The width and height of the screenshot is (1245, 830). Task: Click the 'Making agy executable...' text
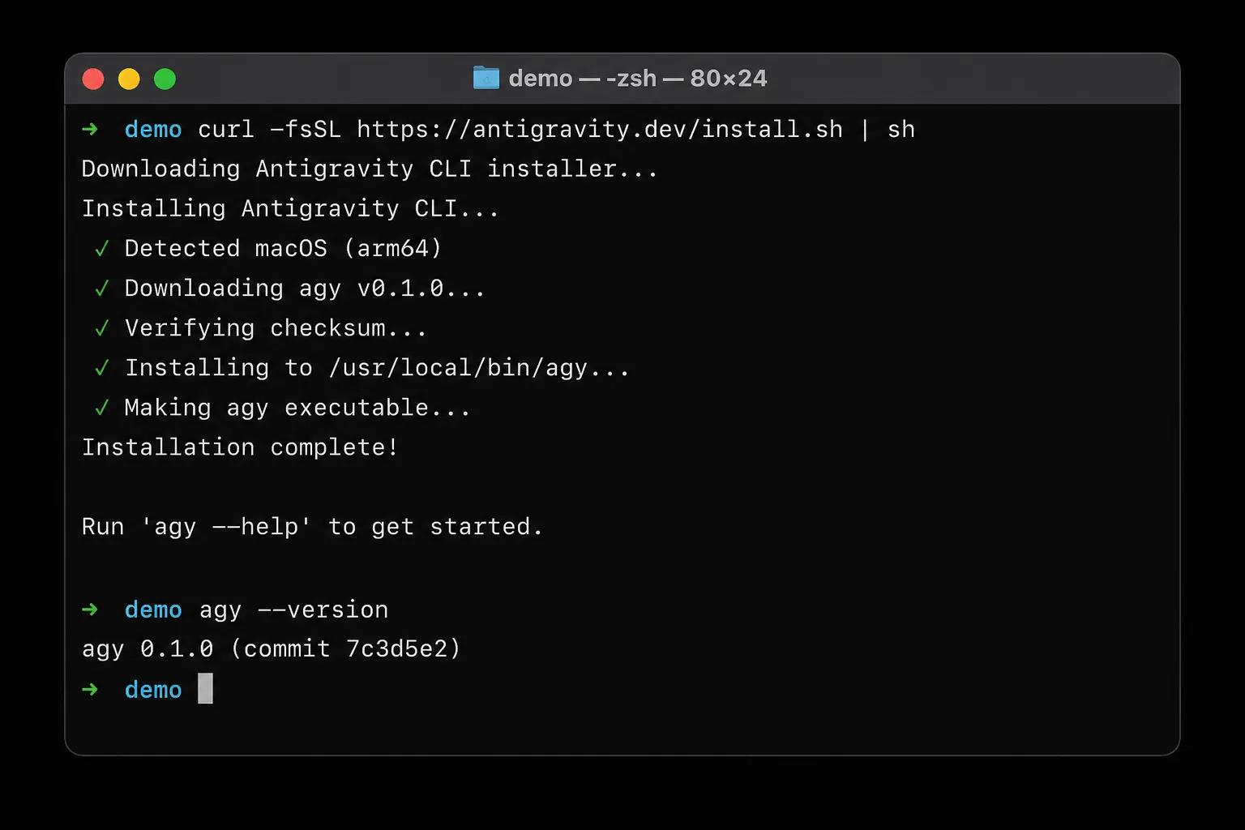click(x=297, y=408)
